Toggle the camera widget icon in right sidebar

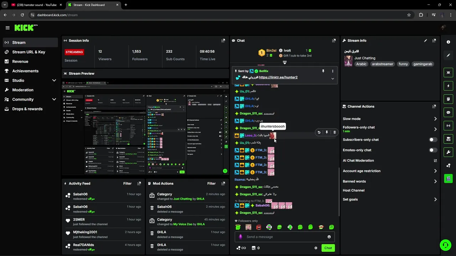448,139
